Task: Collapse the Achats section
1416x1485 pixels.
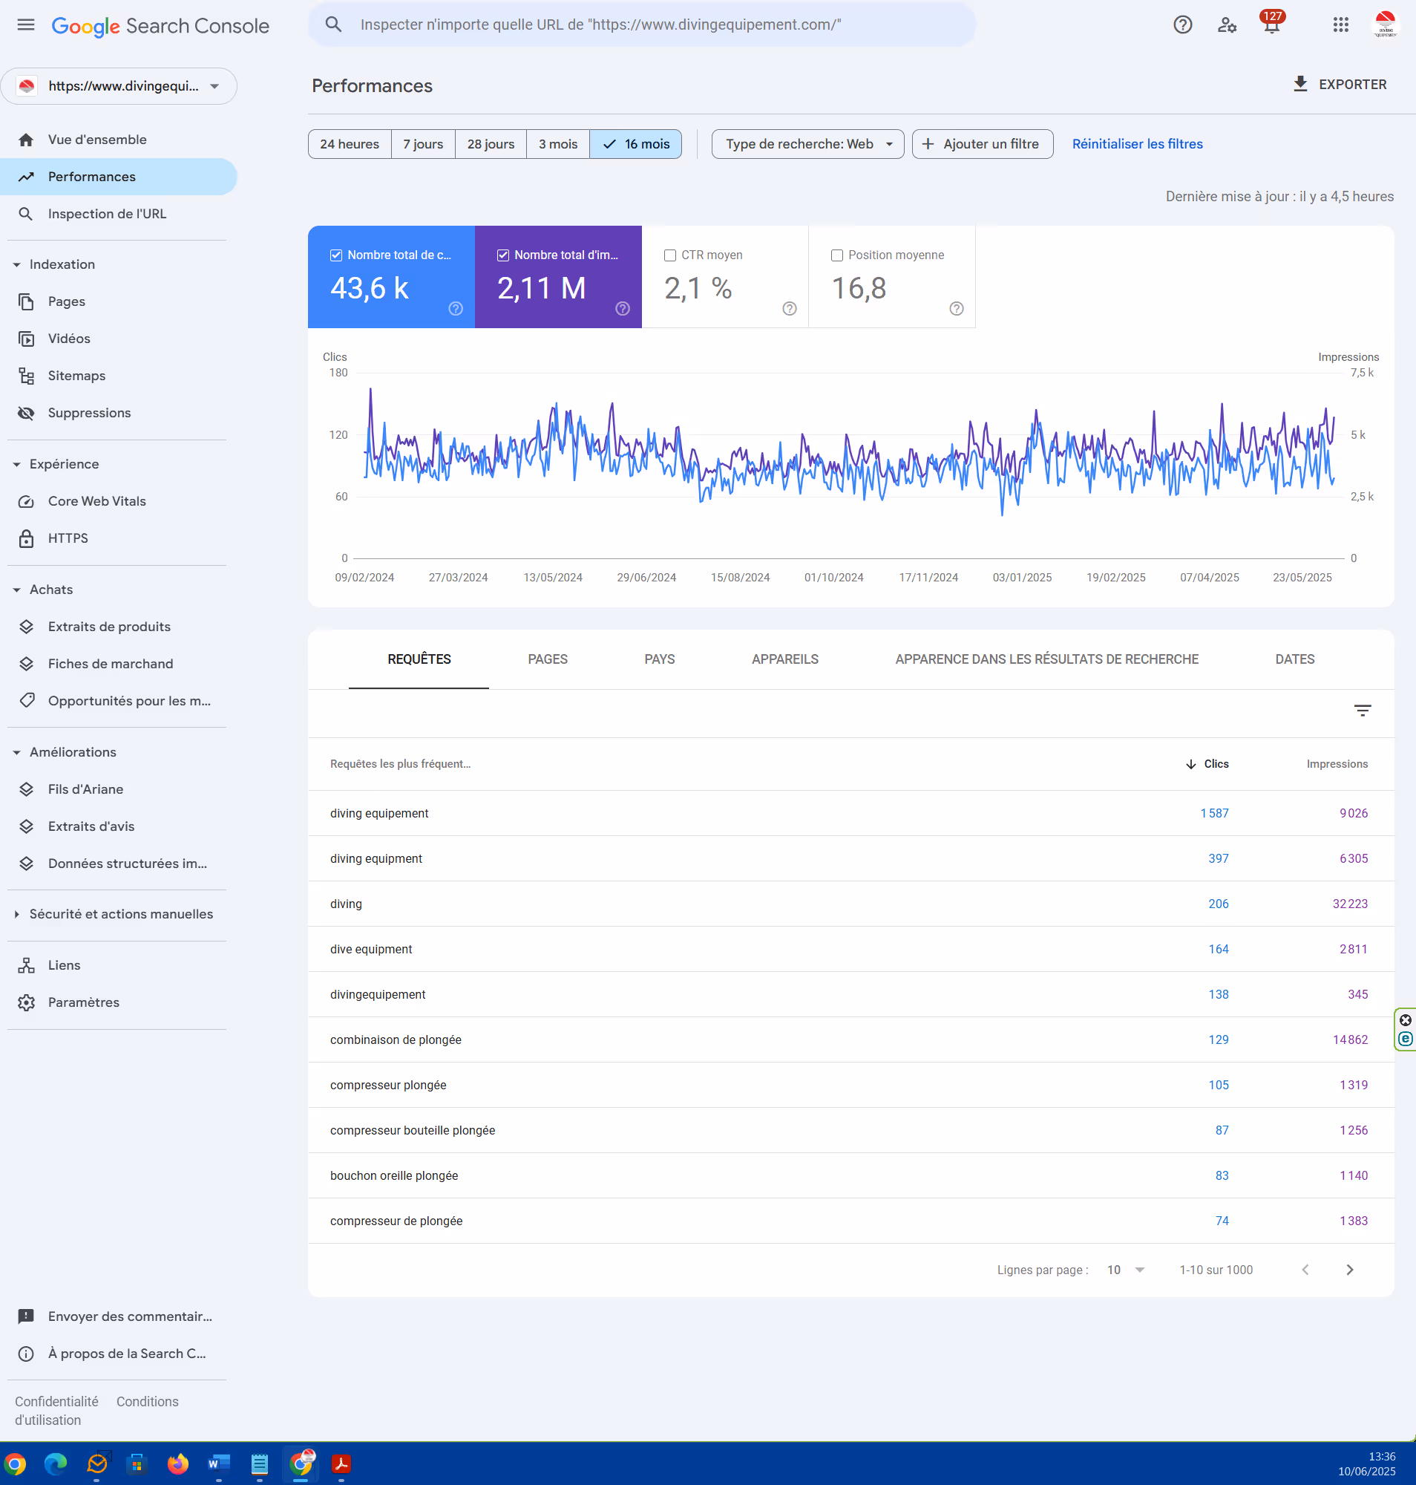Action: point(16,589)
